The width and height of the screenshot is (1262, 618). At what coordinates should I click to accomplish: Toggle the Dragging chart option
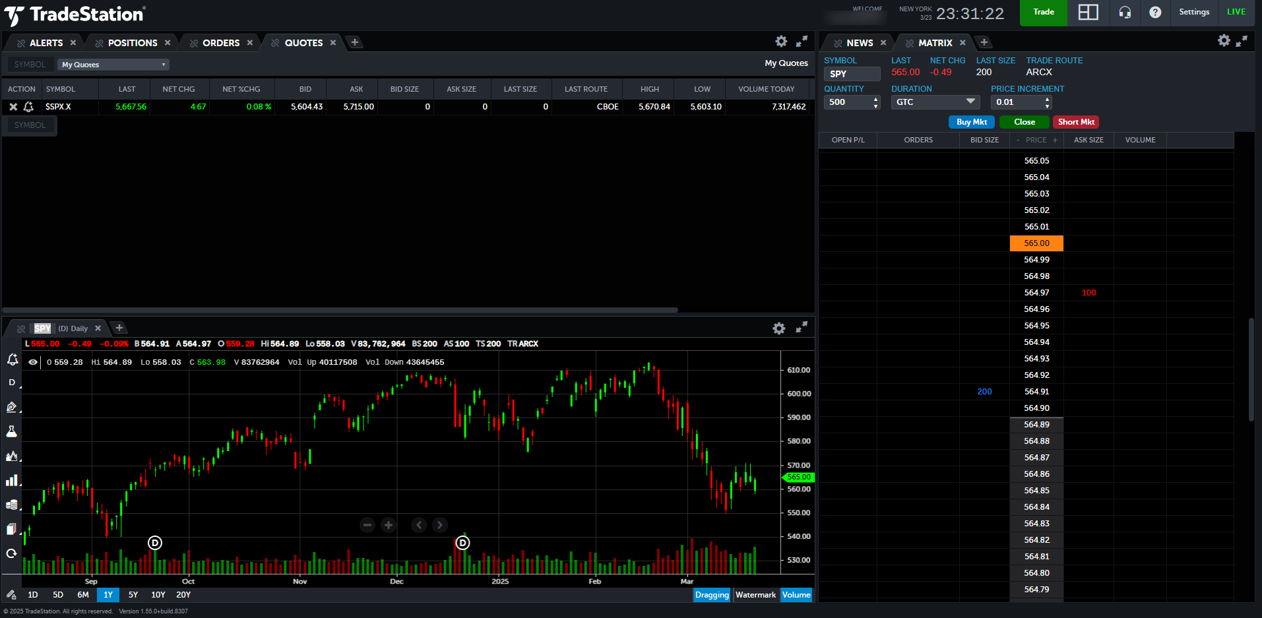click(x=712, y=595)
